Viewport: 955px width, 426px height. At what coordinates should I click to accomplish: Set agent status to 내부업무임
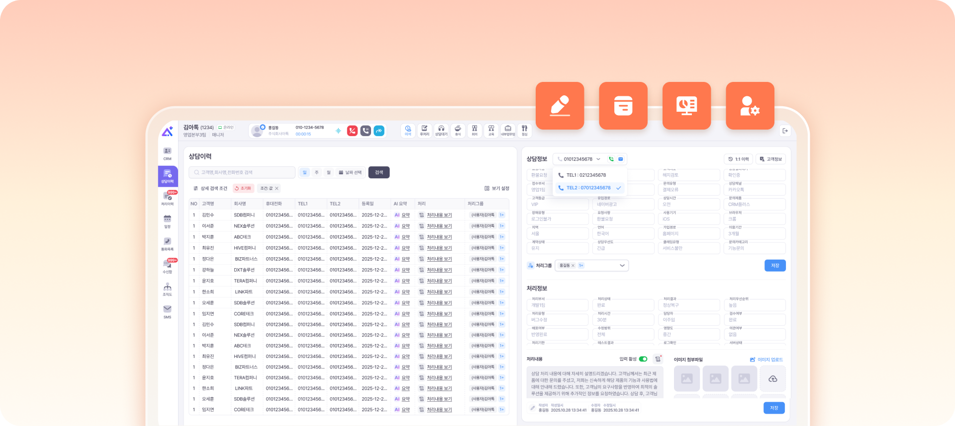[508, 131]
